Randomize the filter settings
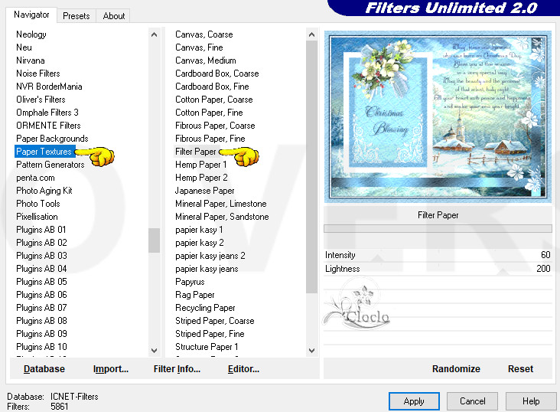The height and width of the screenshot is (412, 560). tap(456, 368)
